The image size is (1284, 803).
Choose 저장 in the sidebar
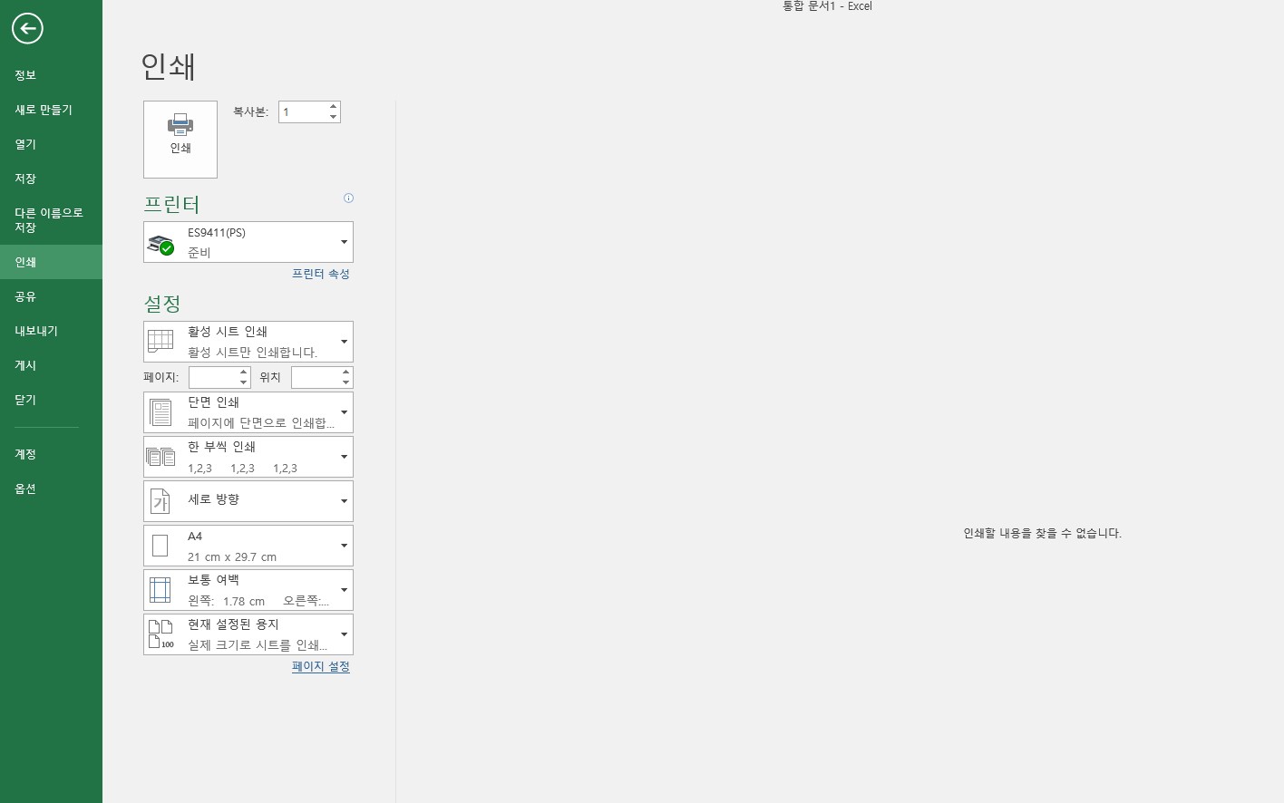(x=51, y=179)
